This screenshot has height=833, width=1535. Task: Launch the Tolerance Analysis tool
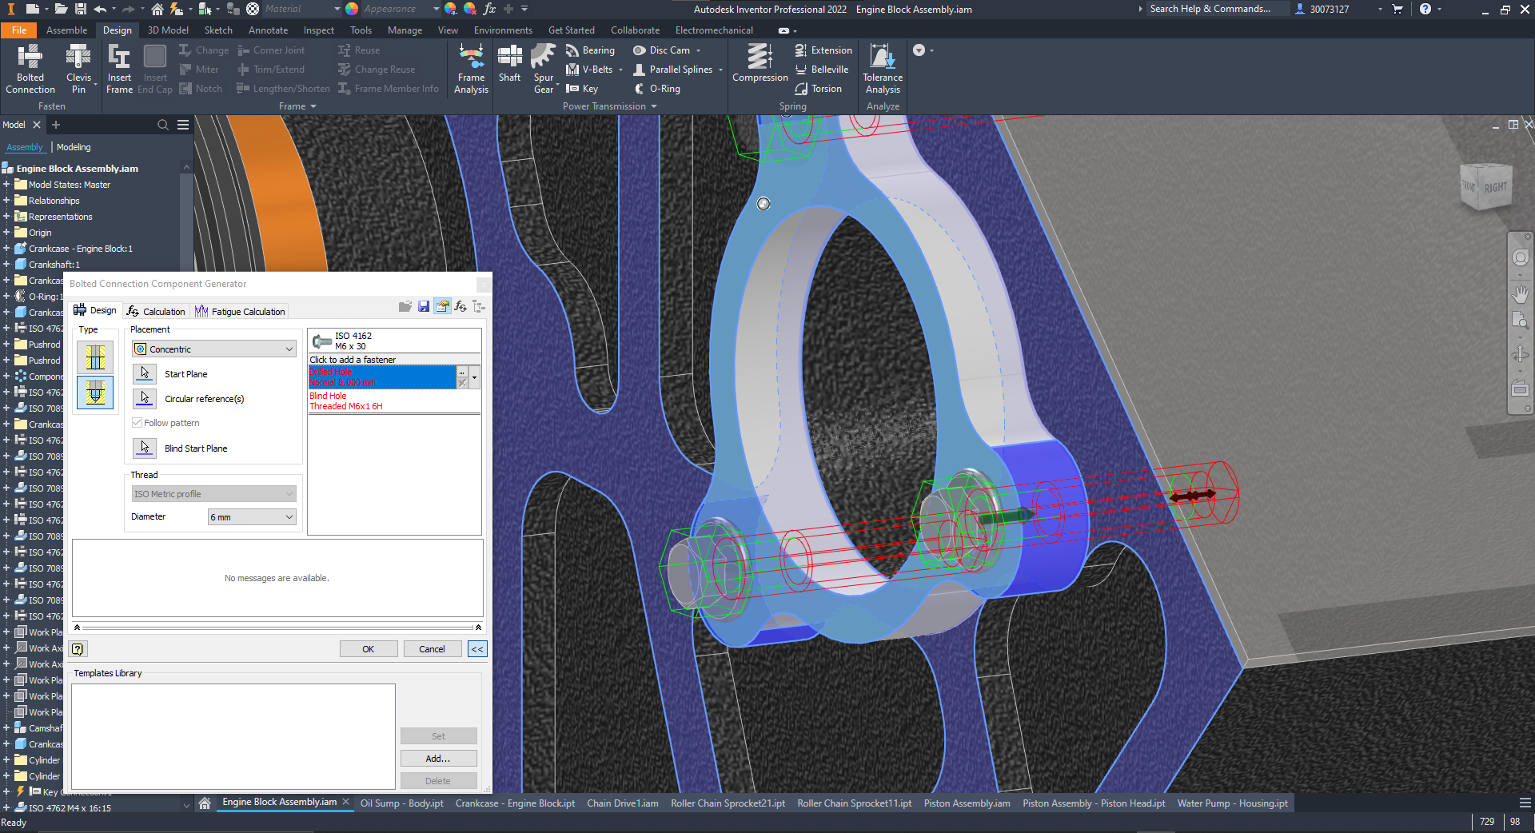click(x=882, y=68)
